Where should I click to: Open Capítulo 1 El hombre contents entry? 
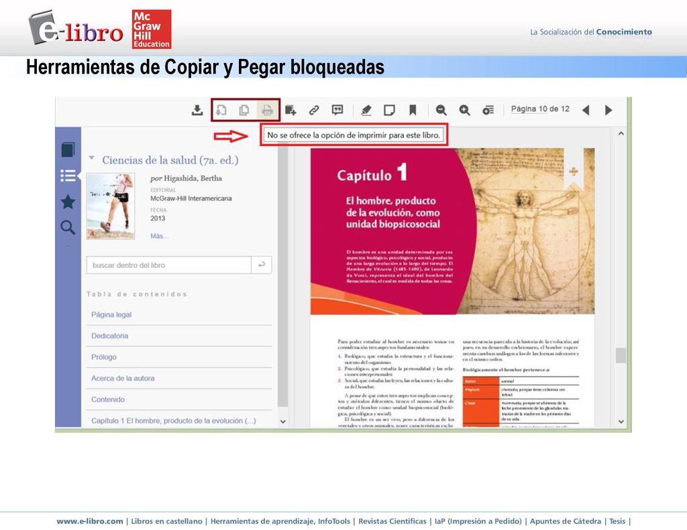pos(174,421)
